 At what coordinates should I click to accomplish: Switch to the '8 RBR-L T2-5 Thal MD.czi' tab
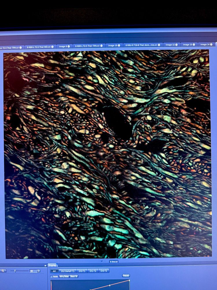[x=40, y=47]
